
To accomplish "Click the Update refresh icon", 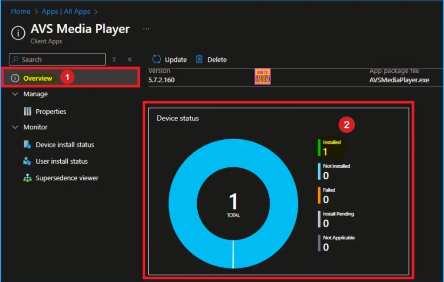I will pyautogui.click(x=157, y=59).
